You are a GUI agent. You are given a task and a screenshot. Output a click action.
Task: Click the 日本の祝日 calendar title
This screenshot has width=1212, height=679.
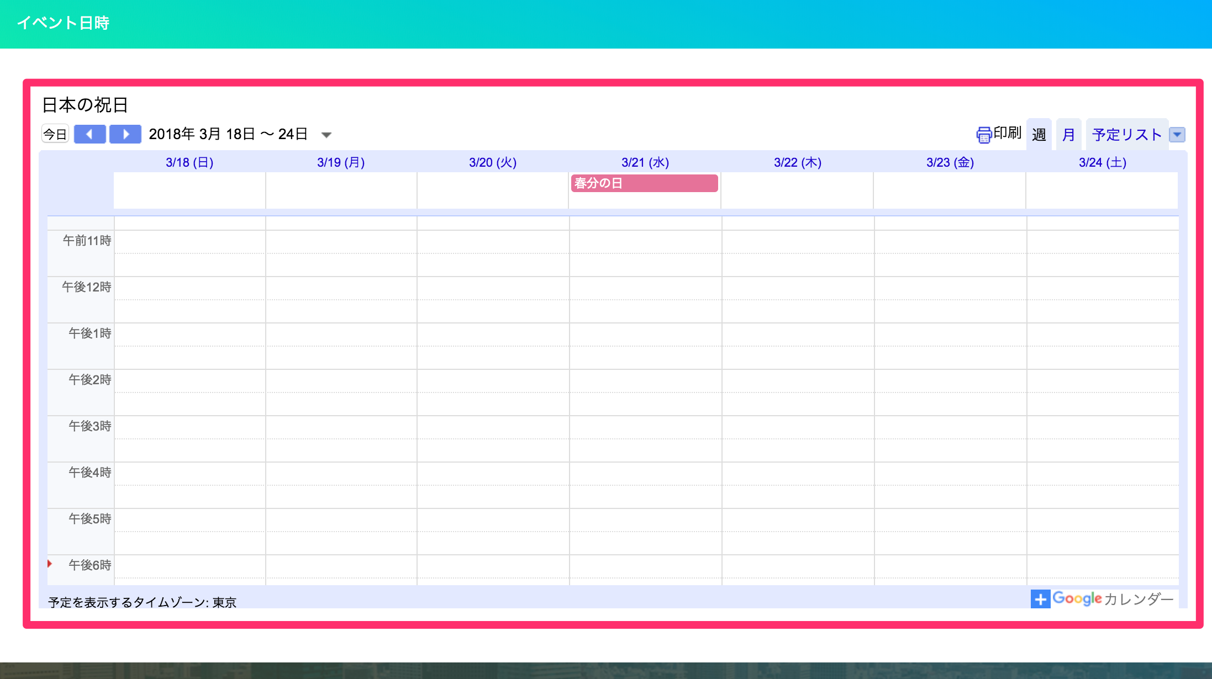point(85,105)
